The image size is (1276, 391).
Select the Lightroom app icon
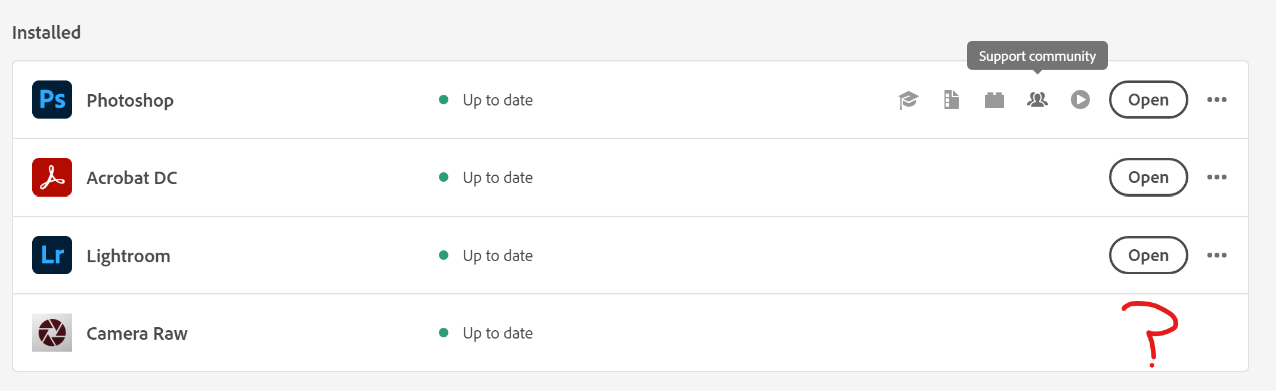51,255
